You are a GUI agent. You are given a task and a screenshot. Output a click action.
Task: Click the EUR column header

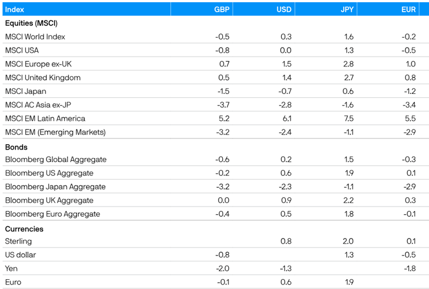409,9
